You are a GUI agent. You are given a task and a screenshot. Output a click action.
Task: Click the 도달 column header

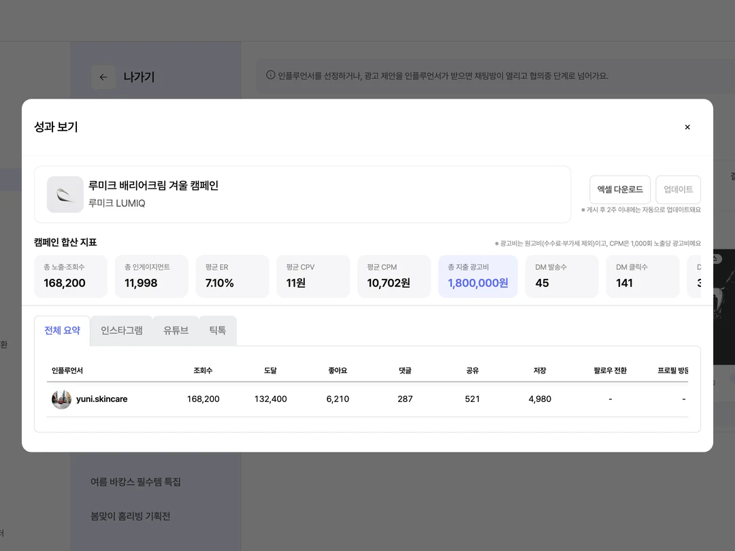pyautogui.click(x=270, y=371)
